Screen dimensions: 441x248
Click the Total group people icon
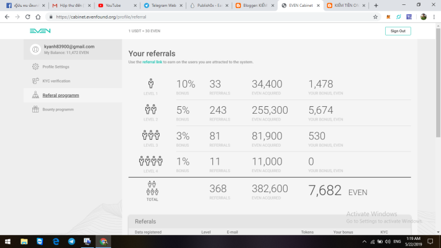[152, 188]
